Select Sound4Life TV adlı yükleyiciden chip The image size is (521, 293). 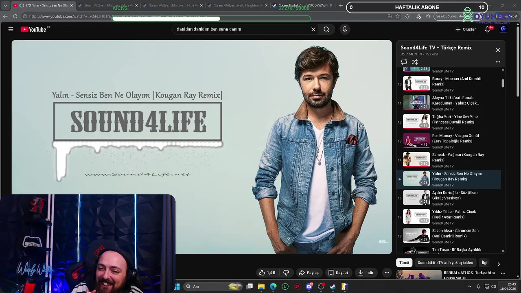(x=445, y=263)
